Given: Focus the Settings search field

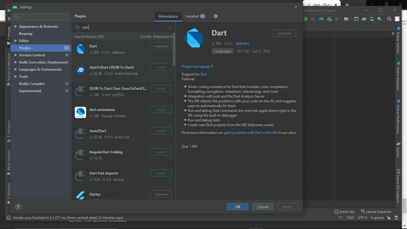Looking at the screenshot, I should click(x=41, y=17).
